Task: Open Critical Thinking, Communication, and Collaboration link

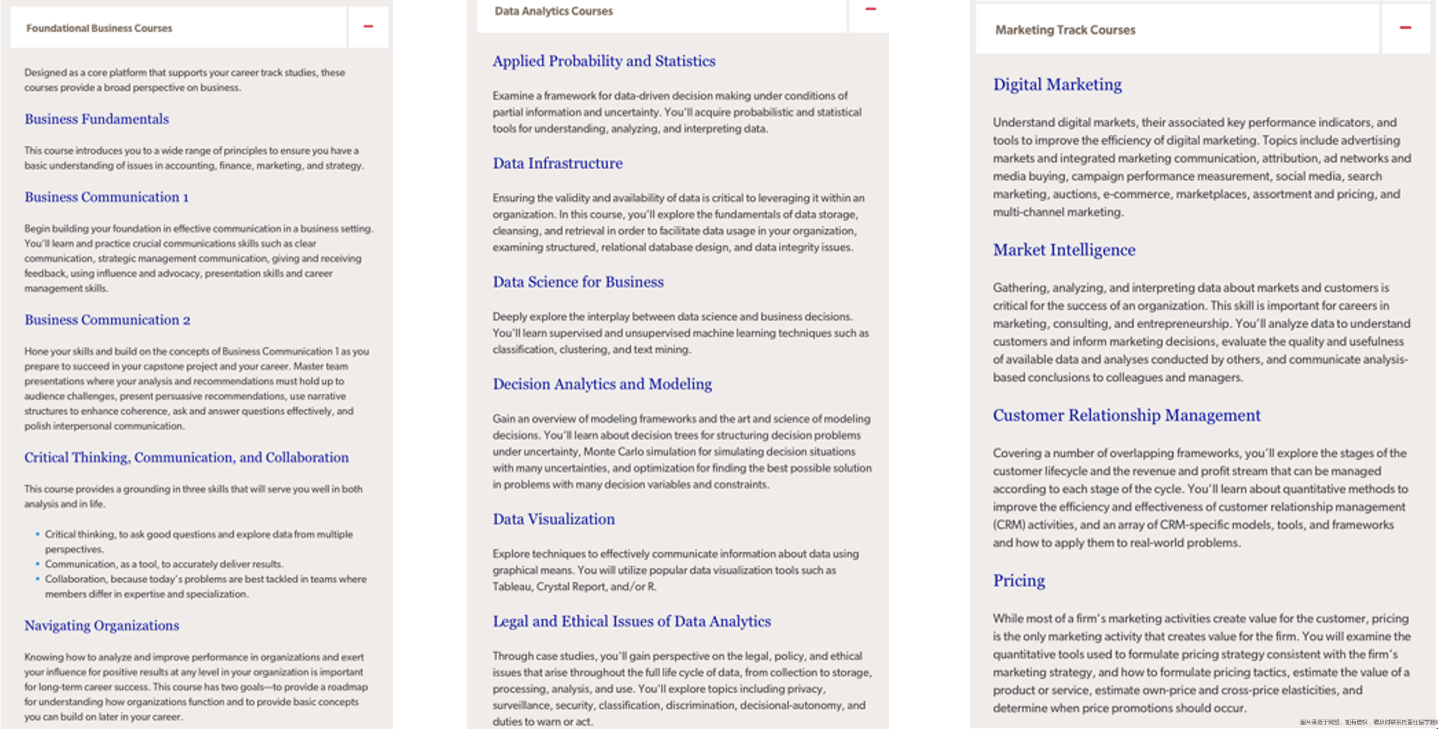Action: click(x=187, y=458)
